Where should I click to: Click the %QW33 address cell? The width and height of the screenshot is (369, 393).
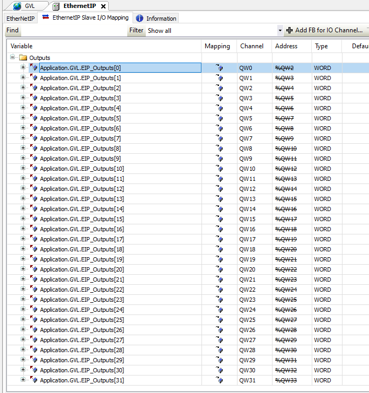292,380
